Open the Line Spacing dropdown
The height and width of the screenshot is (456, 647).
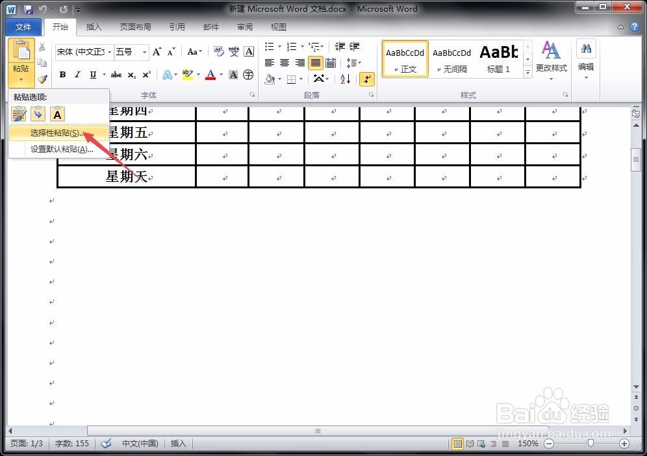[x=353, y=63]
